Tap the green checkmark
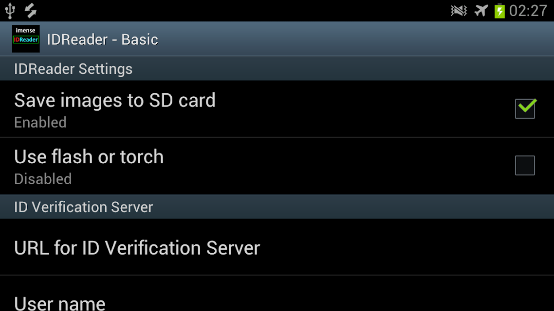 [528, 105]
